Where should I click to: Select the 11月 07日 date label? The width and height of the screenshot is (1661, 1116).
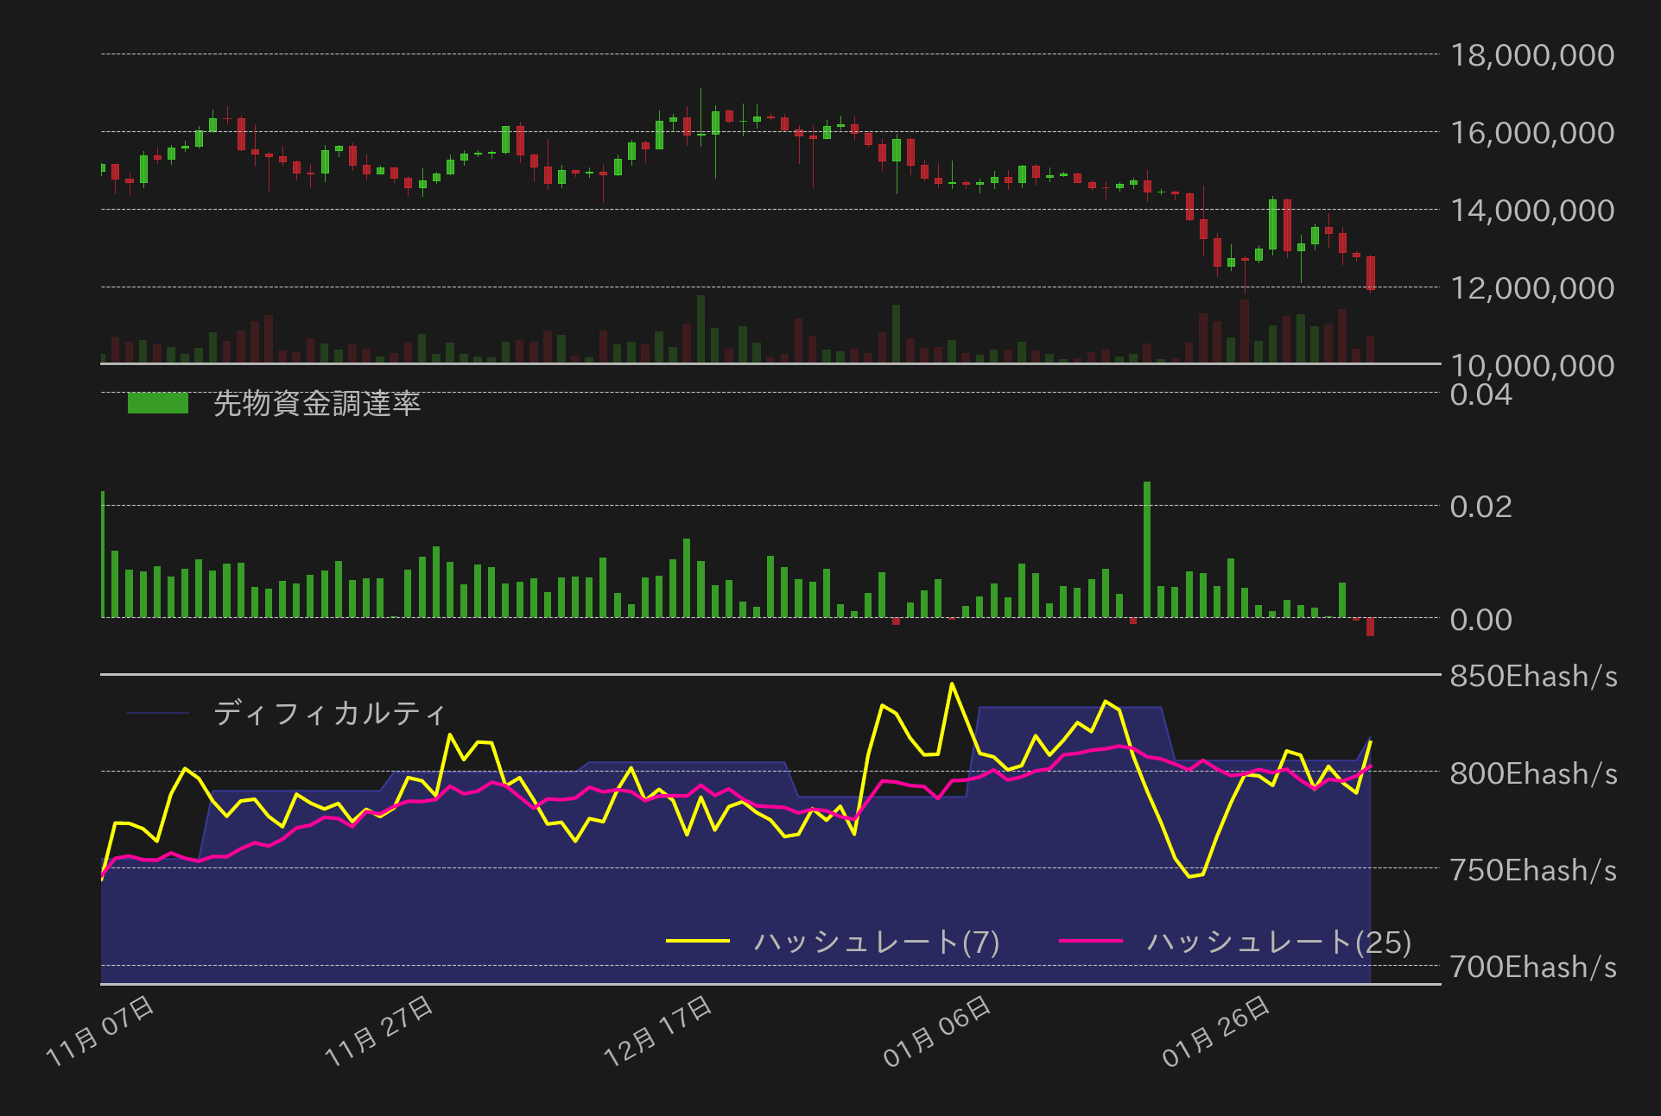pos(99,1031)
